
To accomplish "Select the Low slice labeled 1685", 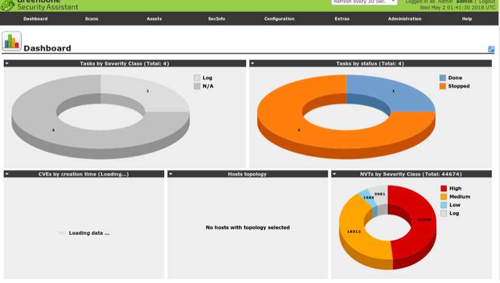I will 368,198.
